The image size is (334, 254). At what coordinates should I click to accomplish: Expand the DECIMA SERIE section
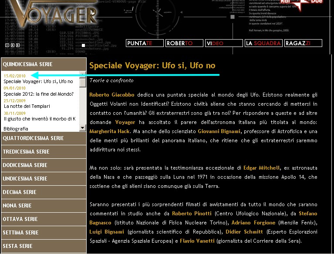44,192
